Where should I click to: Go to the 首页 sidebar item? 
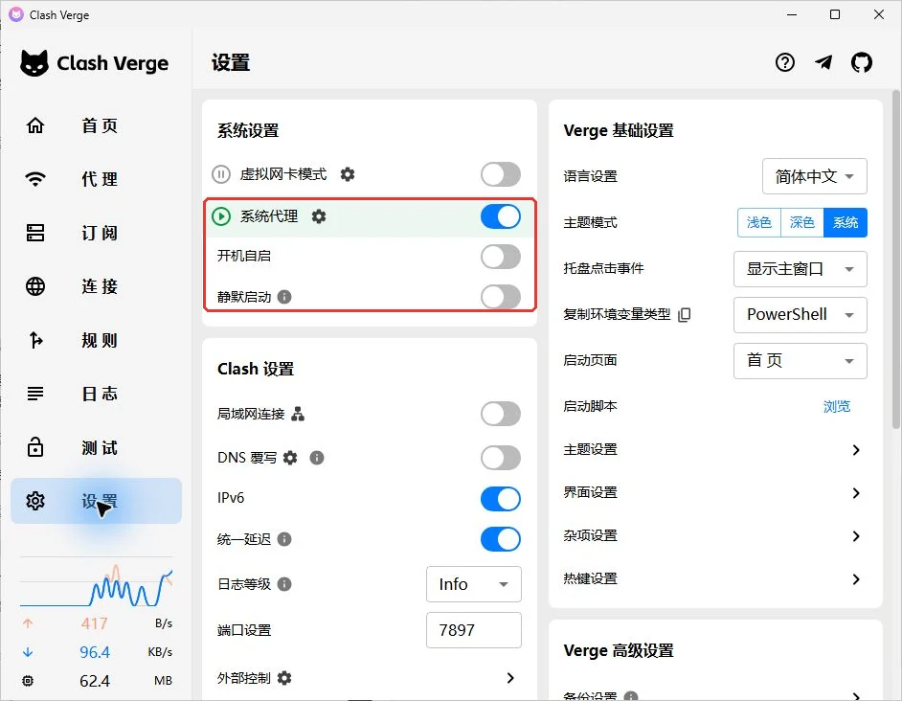96,124
